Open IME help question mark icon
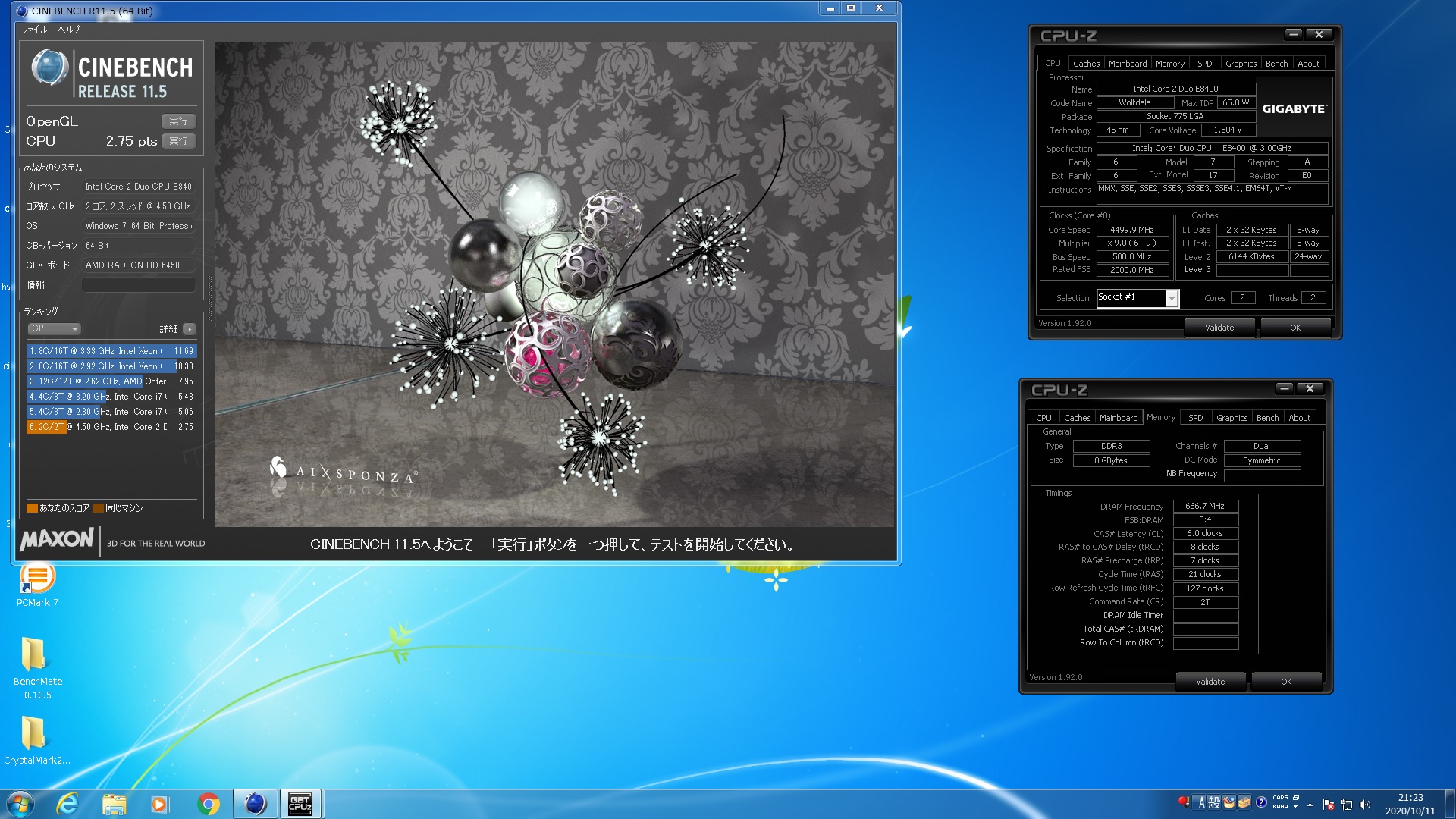This screenshot has height=819, width=1456. click(x=1261, y=803)
